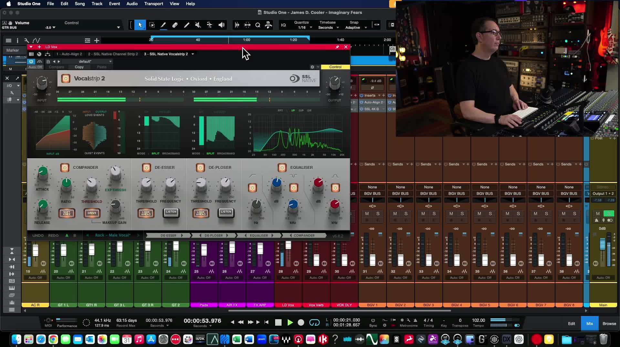
Task: Toggle the loop button in transport
Action: 314,322
